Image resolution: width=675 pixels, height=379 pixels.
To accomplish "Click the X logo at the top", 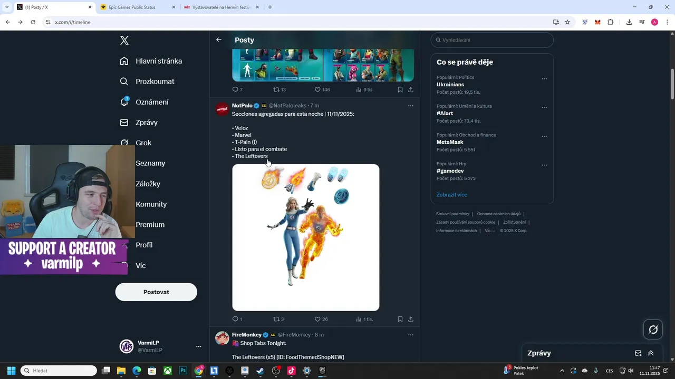I will pos(124,41).
